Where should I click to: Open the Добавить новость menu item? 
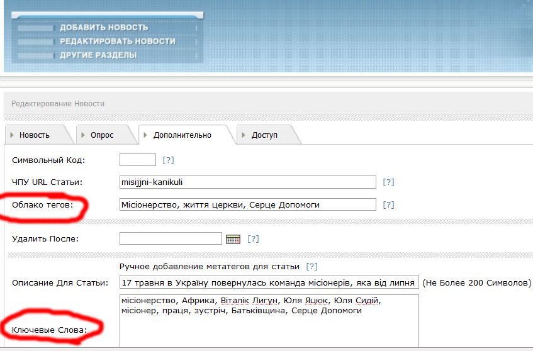[x=104, y=28]
